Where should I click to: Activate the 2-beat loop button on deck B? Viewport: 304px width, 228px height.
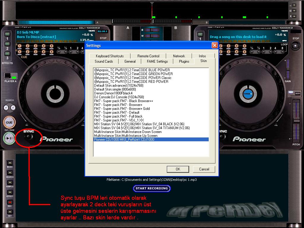(x=270, y=52)
